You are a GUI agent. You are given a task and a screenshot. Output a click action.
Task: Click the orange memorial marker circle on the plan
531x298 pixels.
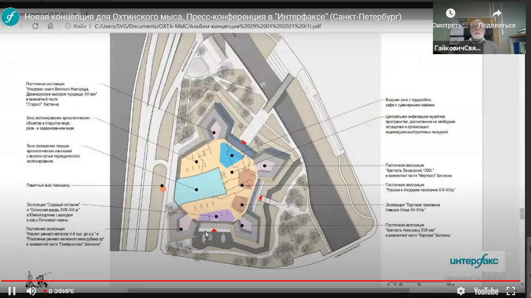(163, 188)
